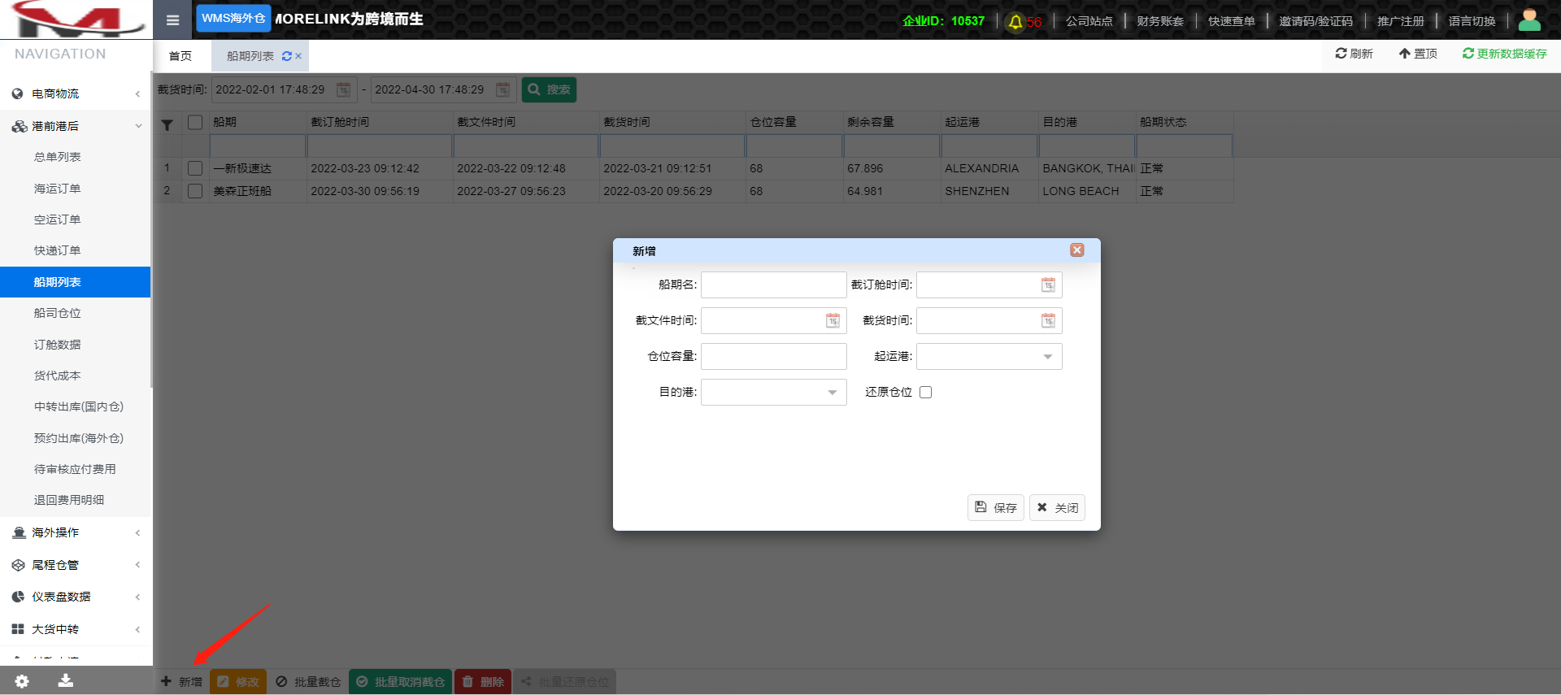Click the 批量取消截仓 button
Viewport: 1561px width, 695px height.
[401, 681]
